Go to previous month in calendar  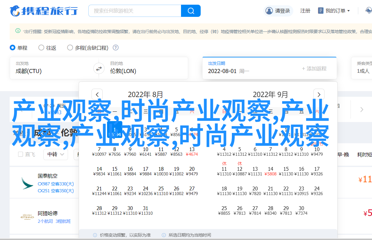click(x=97, y=95)
